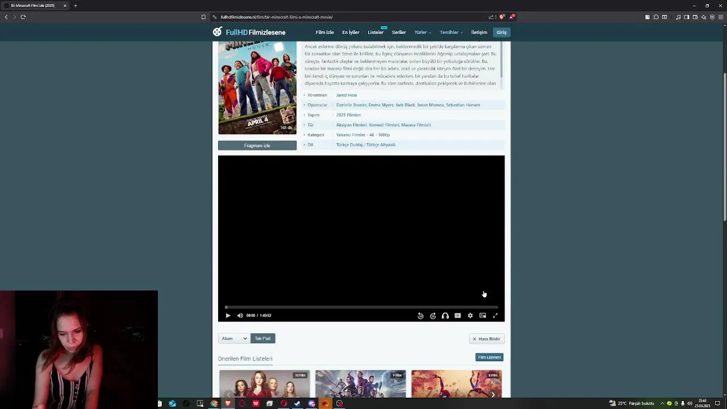
Task: Click the share icon in address bar
Action: [x=491, y=17]
